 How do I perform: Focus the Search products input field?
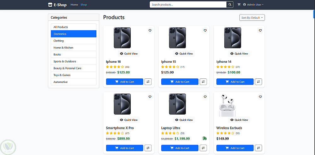pyautogui.click(x=188, y=5)
